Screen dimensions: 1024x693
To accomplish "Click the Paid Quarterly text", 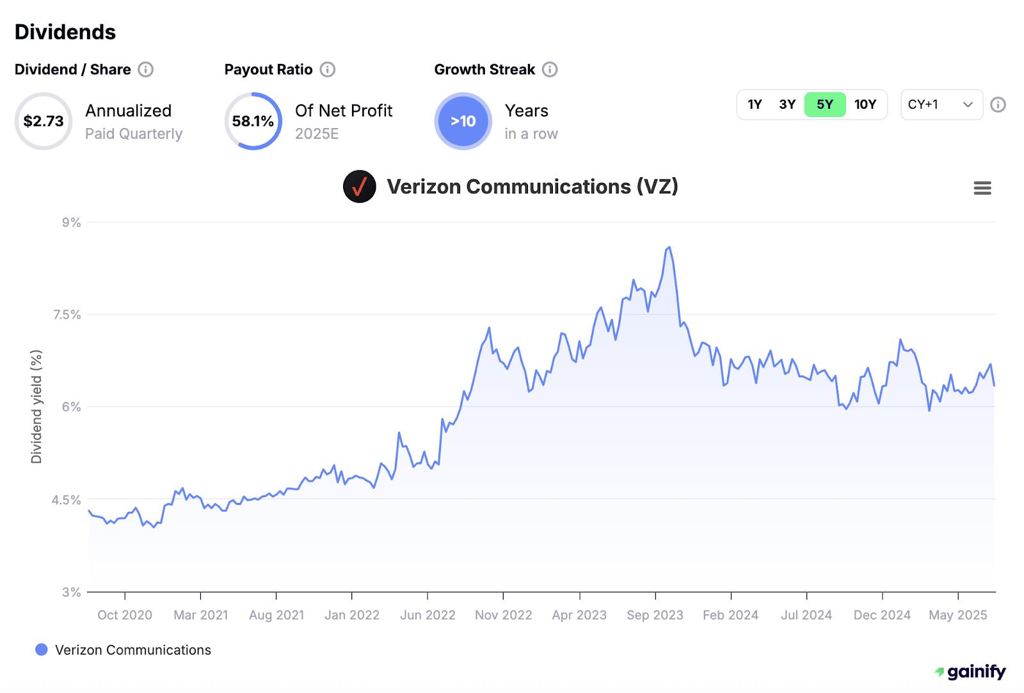I will pyautogui.click(x=134, y=134).
